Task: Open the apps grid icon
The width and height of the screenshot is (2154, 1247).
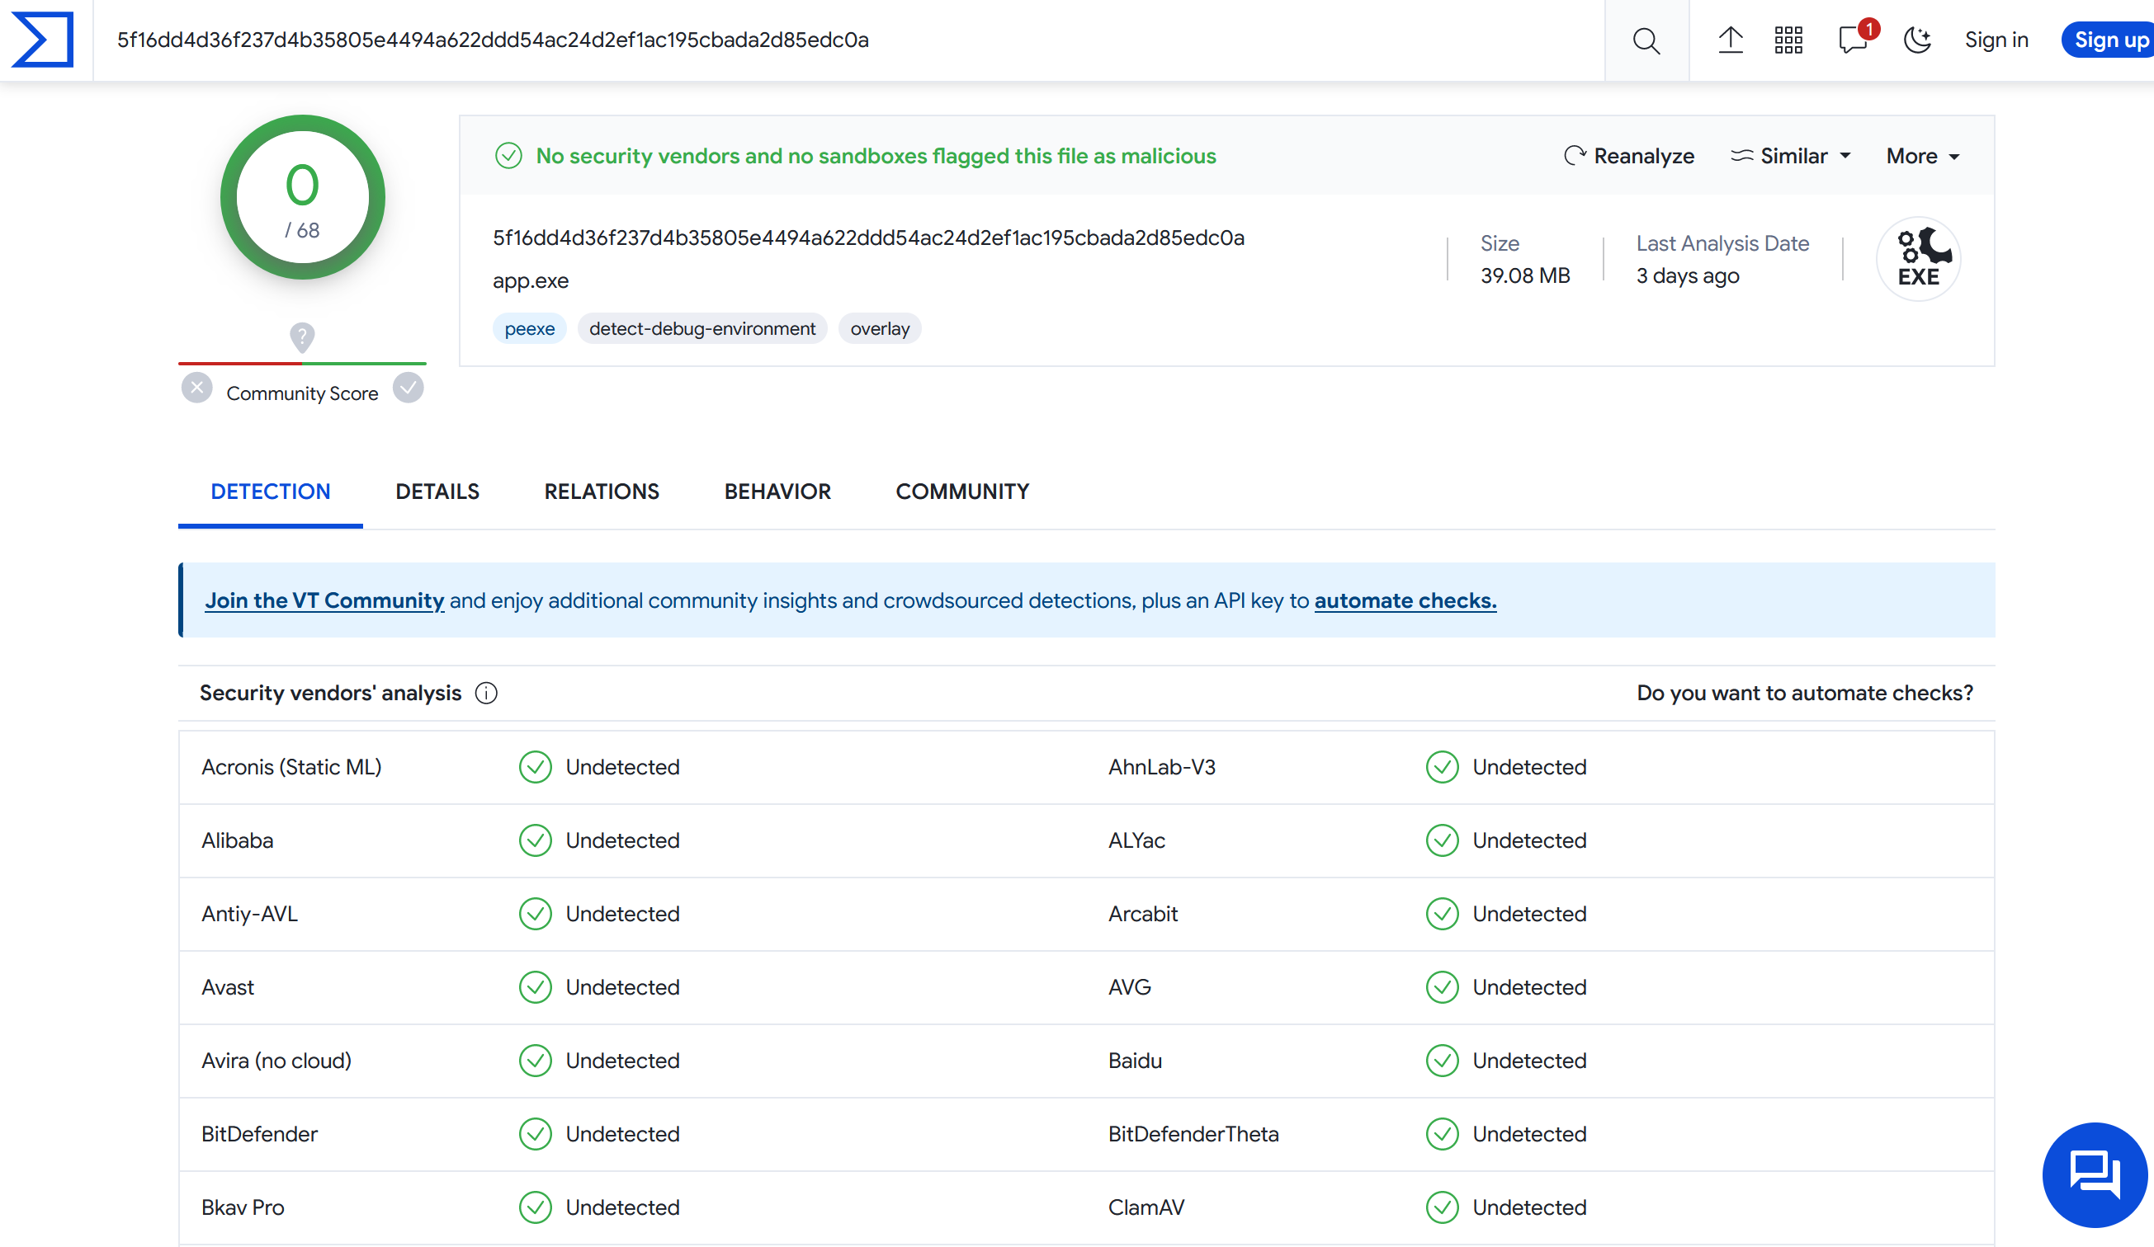Action: (1788, 40)
